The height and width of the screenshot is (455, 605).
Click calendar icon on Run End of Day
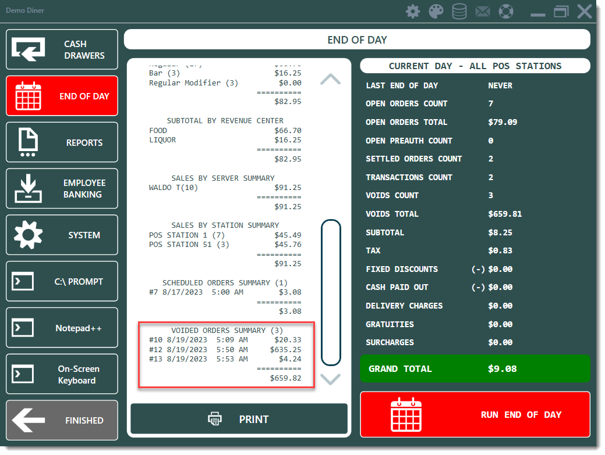[405, 414]
